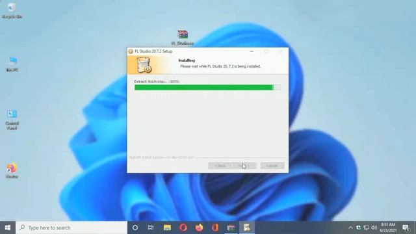Click the installer box graphic in header
This screenshot has width=416, height=234.
tap(144, 65)
